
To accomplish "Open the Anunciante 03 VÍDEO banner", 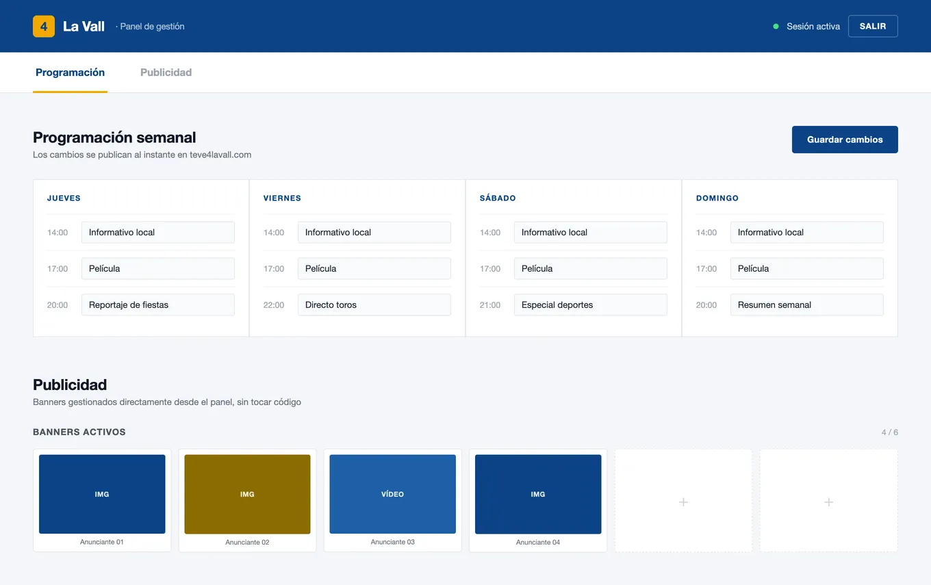I will pyautogui.click(x=392, y=494).
